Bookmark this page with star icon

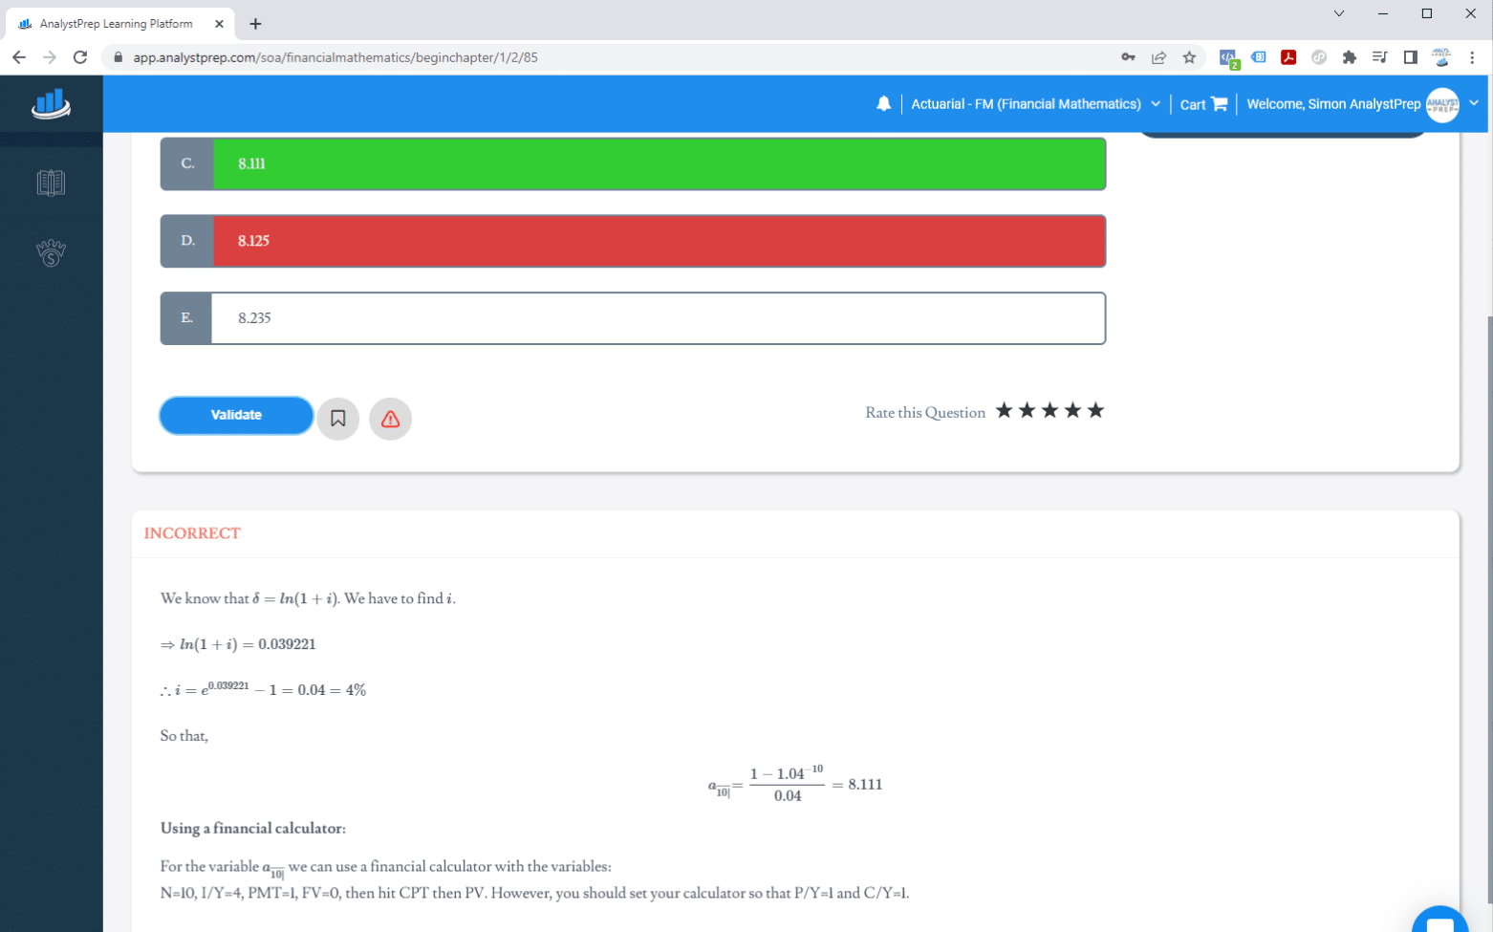[x=1189, y=57]
